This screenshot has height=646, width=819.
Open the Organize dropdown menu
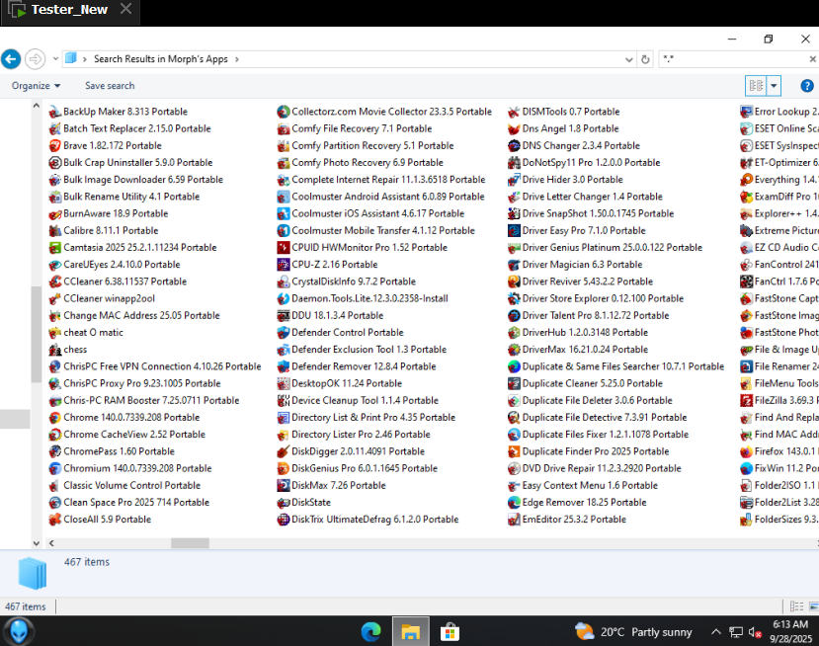point(36,86)
